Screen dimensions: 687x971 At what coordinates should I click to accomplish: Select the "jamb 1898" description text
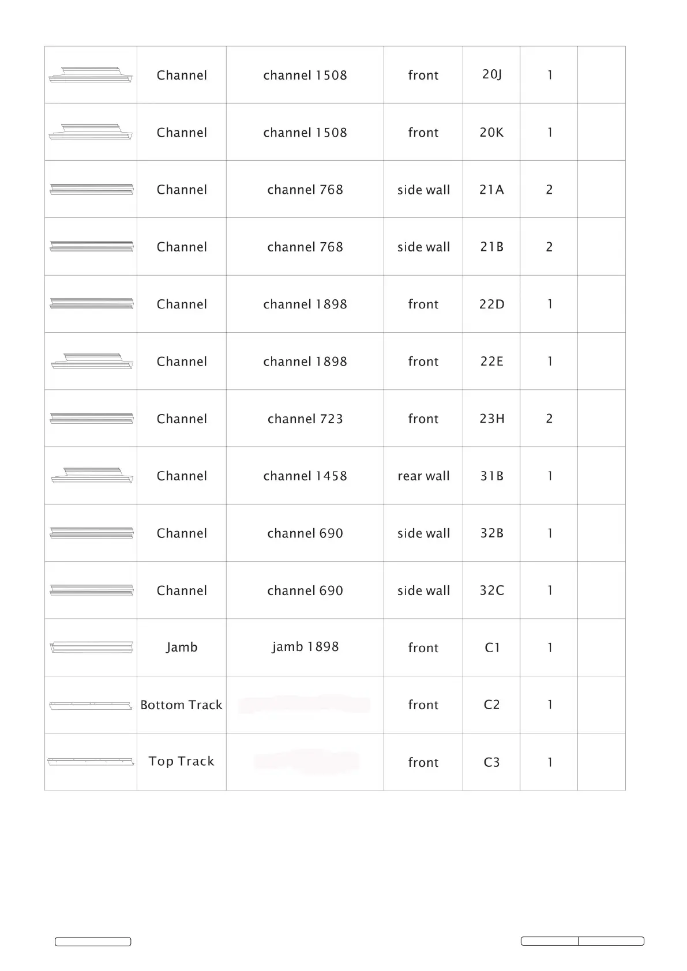(305, 647)
